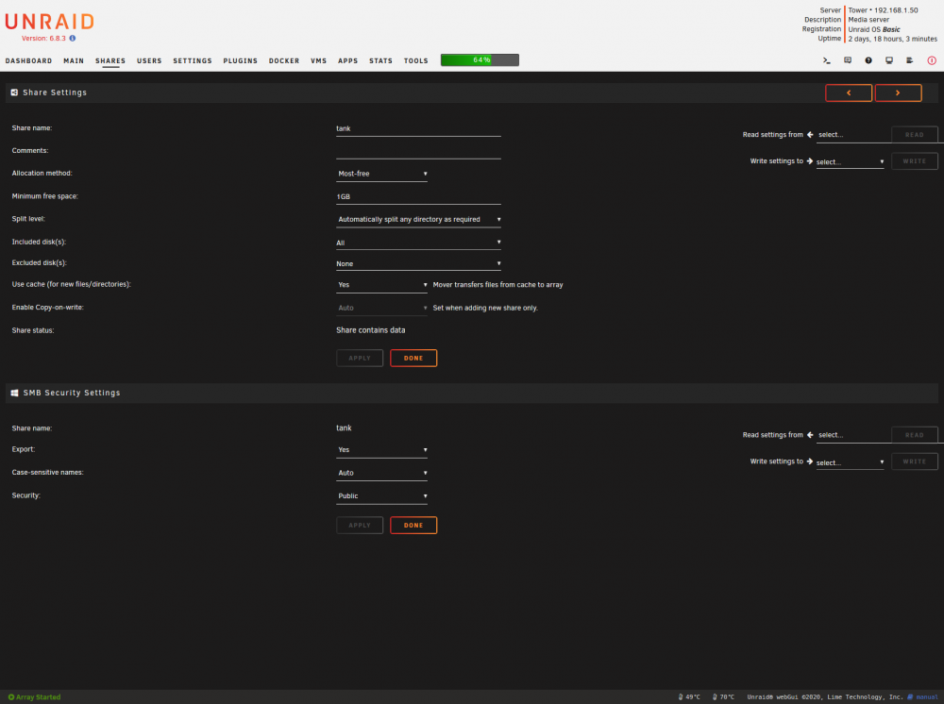The height and width of the screenshot is (704, 944).
Task: Open the Apps menu
Action: 348,60
